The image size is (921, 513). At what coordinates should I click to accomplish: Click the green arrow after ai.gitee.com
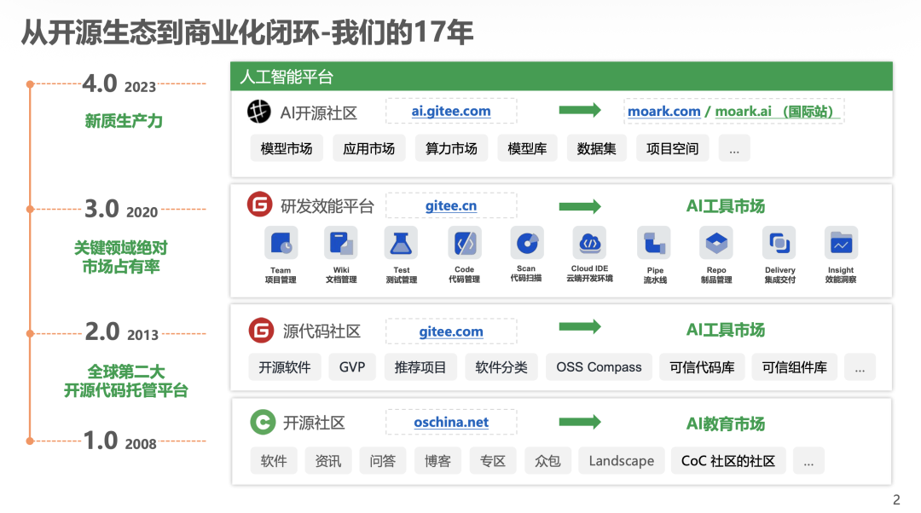(580, 110)
